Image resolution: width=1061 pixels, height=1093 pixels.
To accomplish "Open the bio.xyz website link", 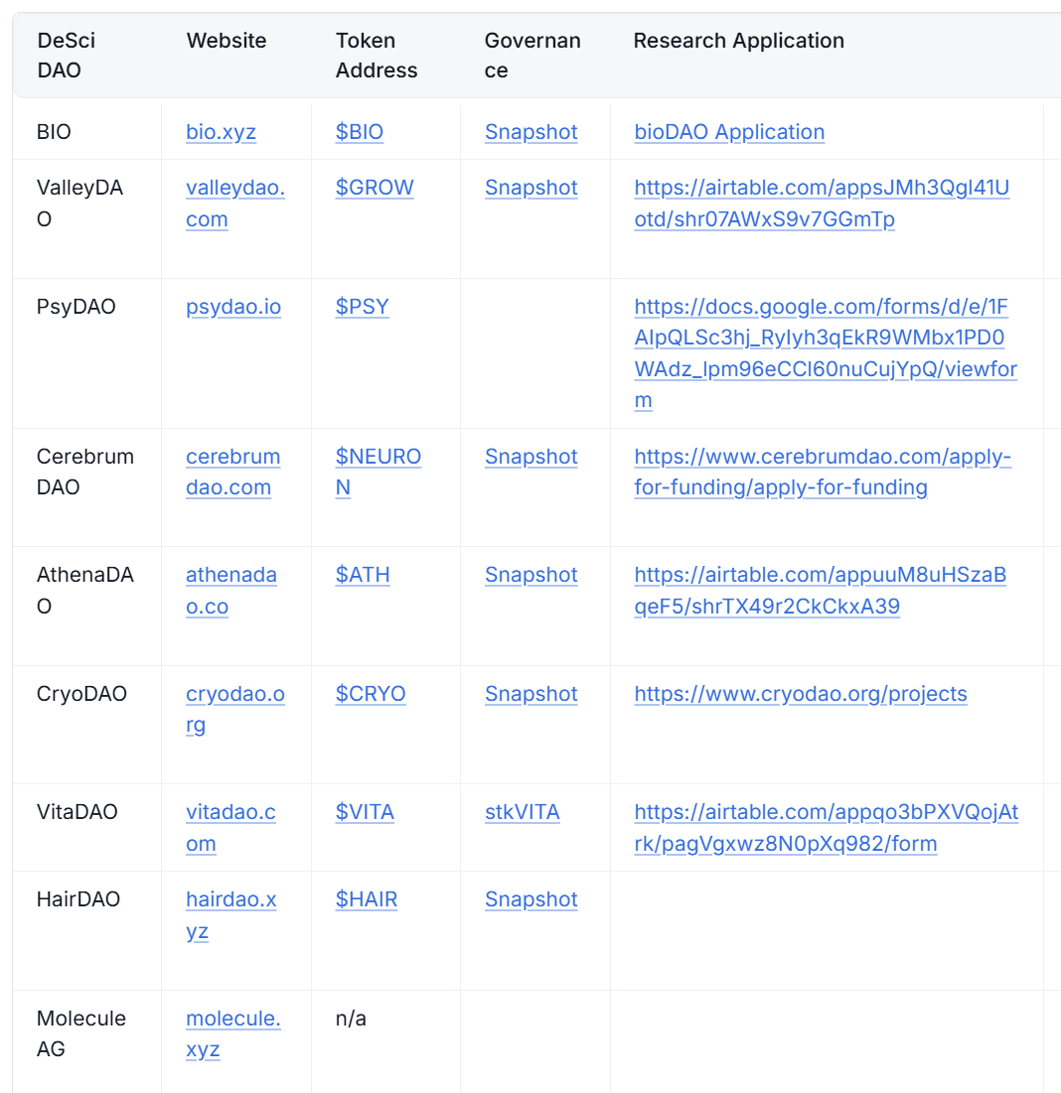I will 221,132.
